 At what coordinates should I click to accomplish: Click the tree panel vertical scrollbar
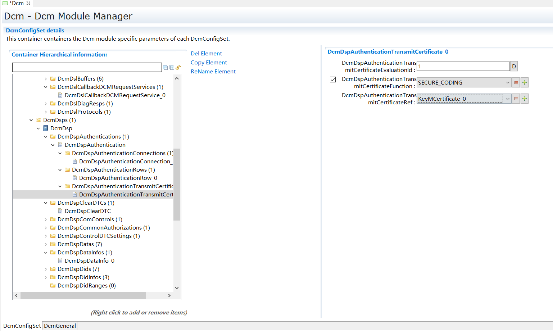coord(177,183)
